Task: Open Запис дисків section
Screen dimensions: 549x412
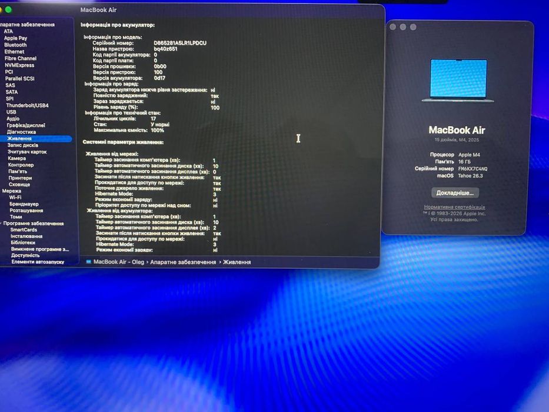Action: coord(23,145)
